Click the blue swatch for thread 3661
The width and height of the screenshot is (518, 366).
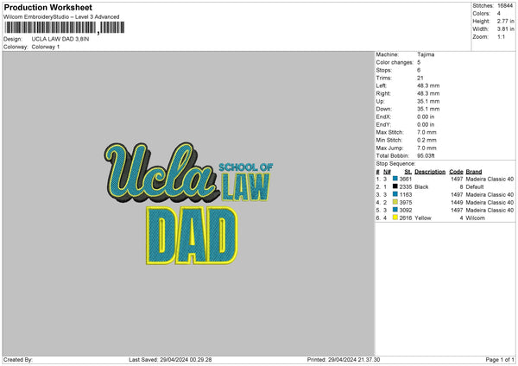[x=395, y=179]
